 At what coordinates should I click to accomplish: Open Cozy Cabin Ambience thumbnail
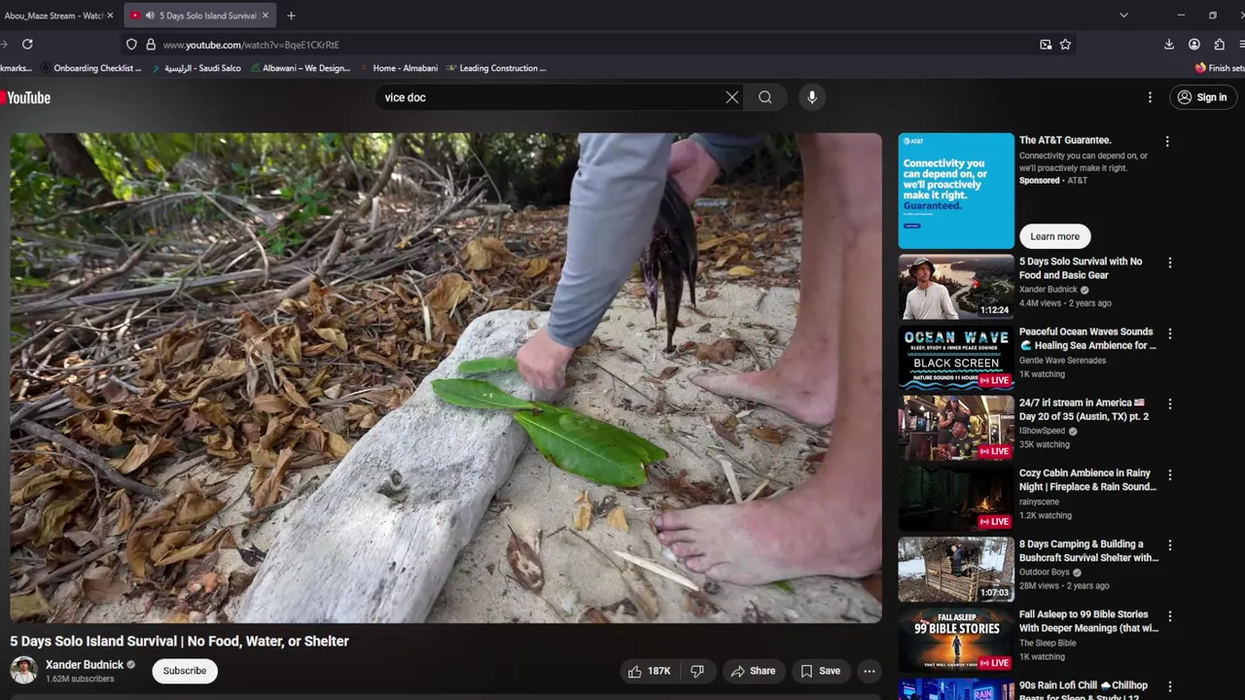955,499
